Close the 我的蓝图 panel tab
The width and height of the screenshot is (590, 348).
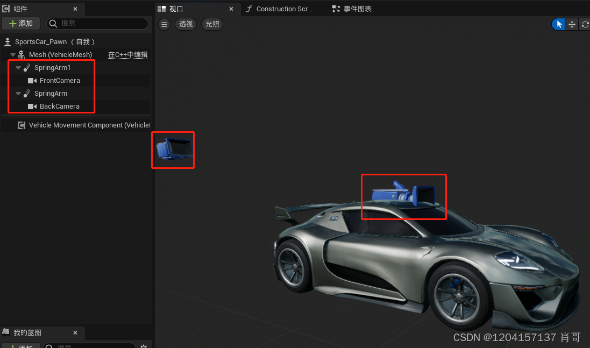(x=75, y=332)
